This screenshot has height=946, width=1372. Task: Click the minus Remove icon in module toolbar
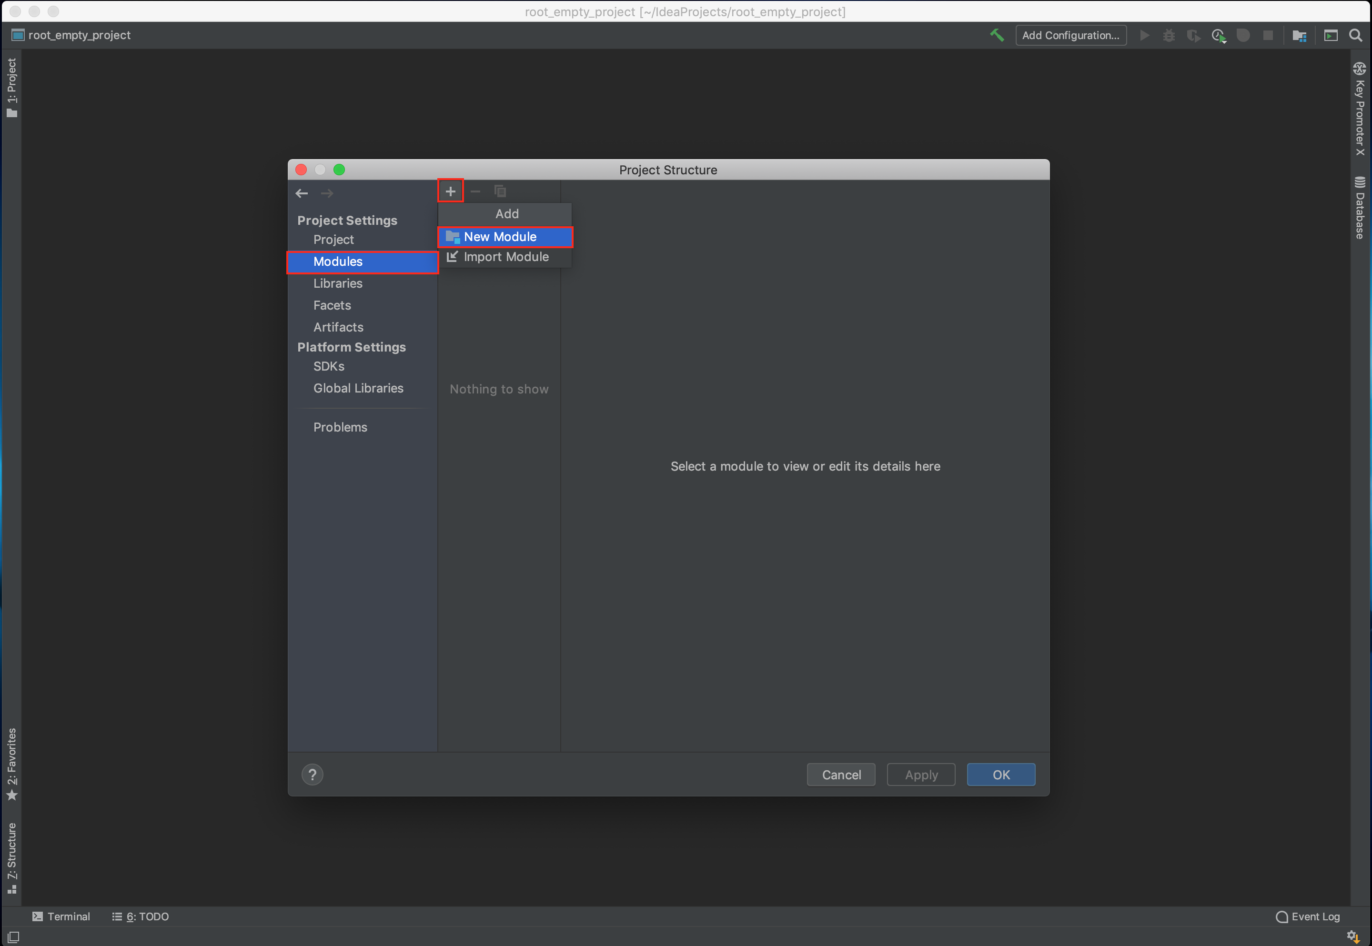(x=475, y=191)
